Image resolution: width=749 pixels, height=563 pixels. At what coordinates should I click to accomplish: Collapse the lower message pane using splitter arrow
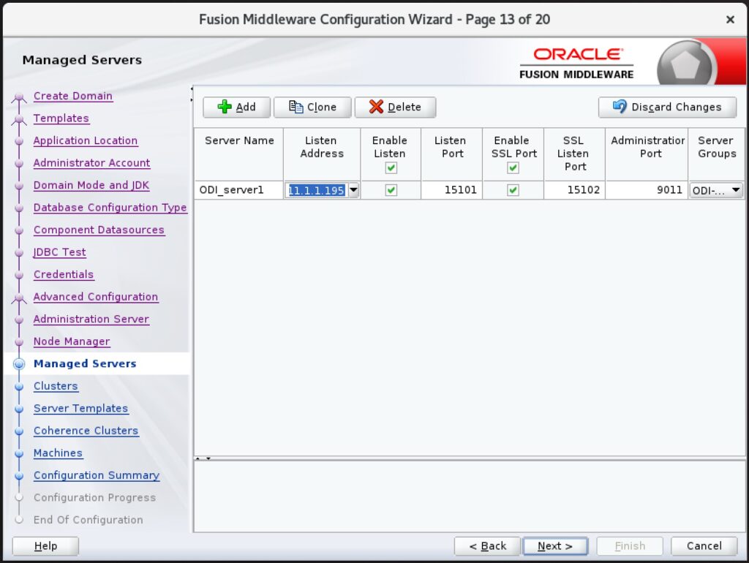pyautogui.click(x=208, y=458)
